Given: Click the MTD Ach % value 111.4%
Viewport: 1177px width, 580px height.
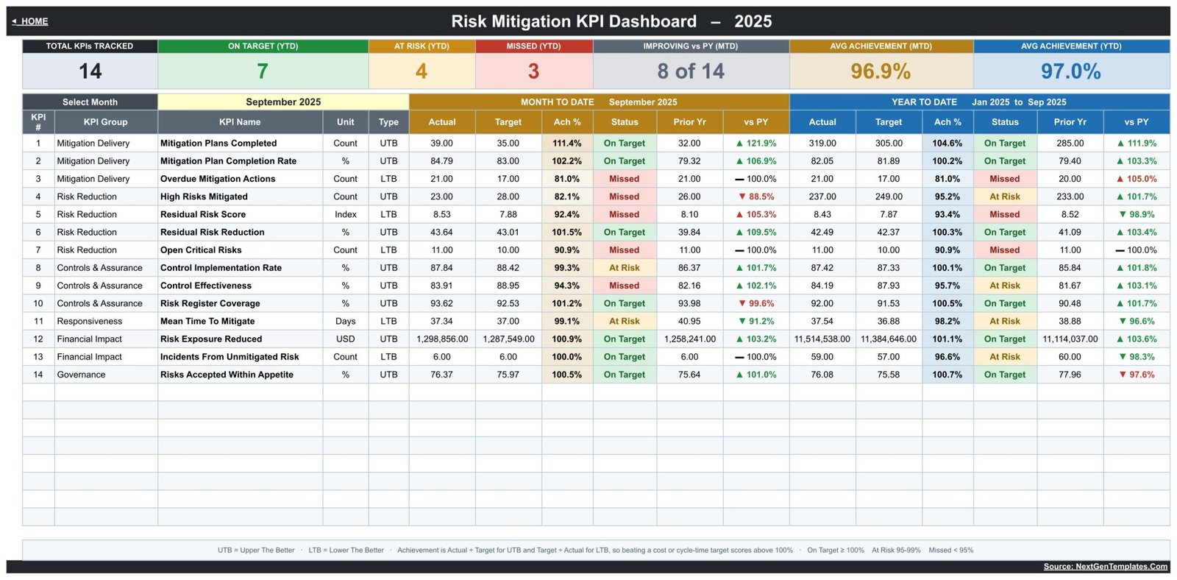Looking at the screenshot, I should pyautogui.click(x=567, y=144).
